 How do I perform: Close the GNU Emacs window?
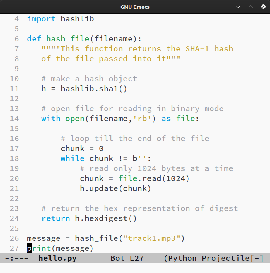tap(263, 7)
